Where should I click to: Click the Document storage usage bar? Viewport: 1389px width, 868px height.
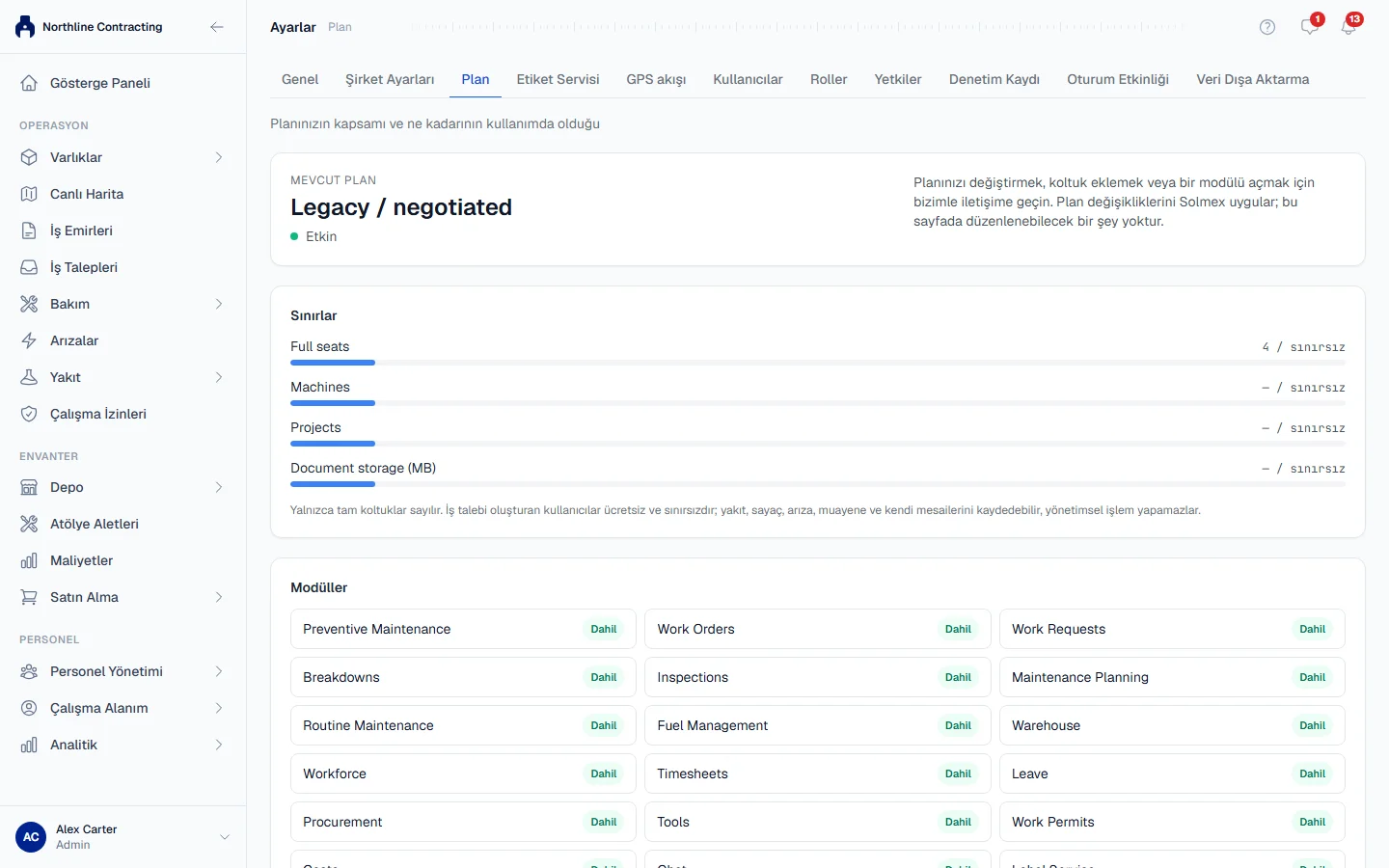(818, 484)
